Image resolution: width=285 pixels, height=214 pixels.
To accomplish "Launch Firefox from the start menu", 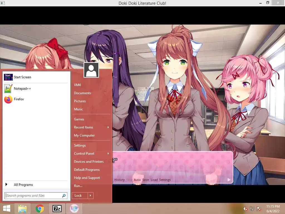I will pyautogui.click(x=36, y=99).
